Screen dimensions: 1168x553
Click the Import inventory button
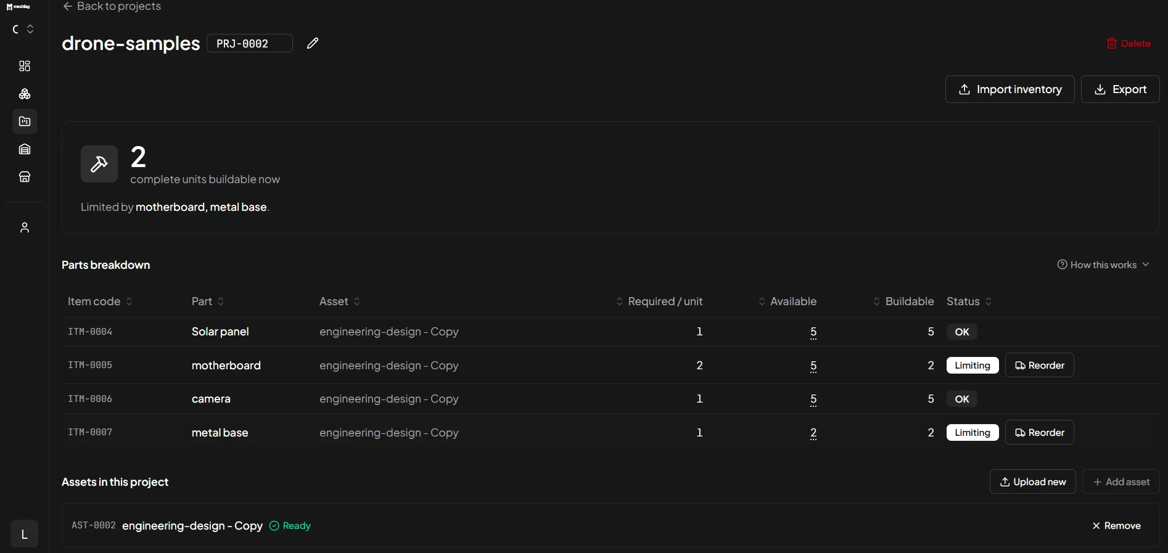point(1010,89)
